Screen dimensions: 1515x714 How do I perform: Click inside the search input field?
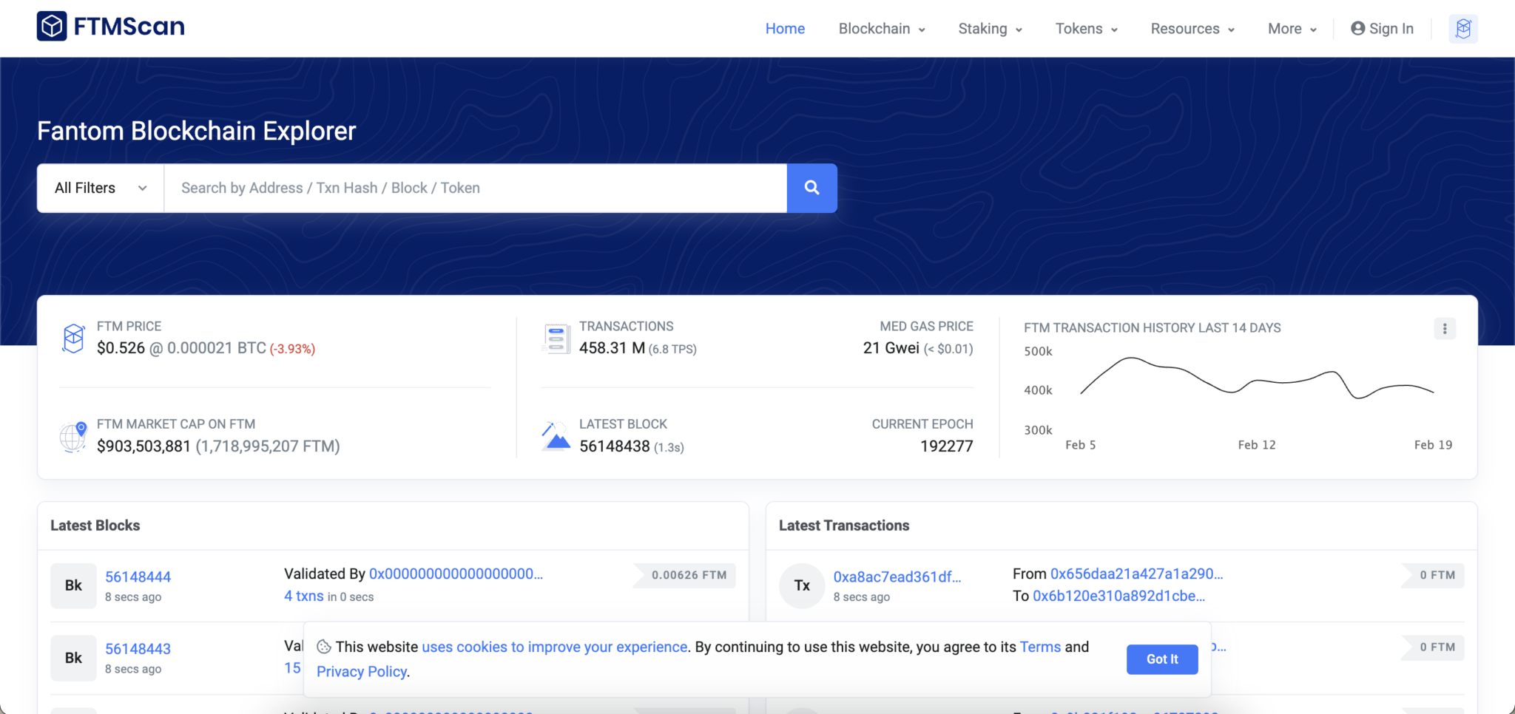pos(473,188)
